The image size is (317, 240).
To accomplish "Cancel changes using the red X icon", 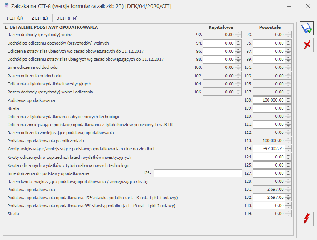I will pos(306,45).
